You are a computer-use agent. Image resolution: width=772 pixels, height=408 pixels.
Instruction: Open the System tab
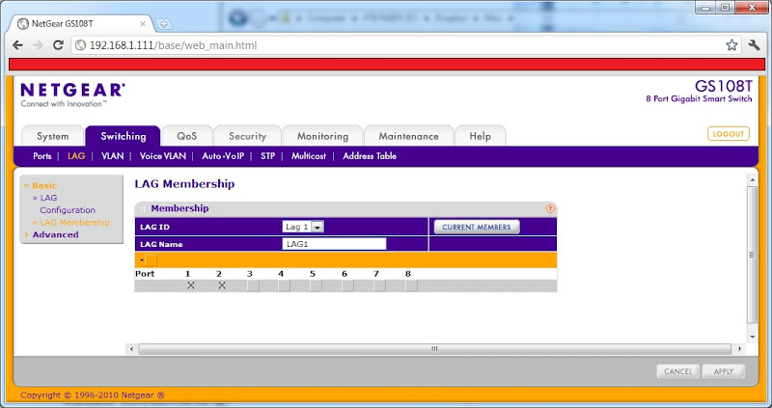tap(53, 136)
